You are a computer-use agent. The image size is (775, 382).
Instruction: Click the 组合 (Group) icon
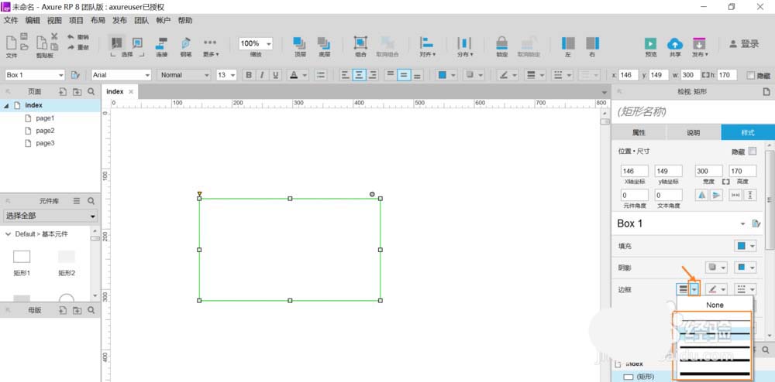[360, 43]
